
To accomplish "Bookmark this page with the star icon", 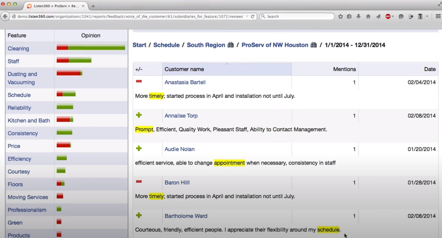I will coord(340,17).
